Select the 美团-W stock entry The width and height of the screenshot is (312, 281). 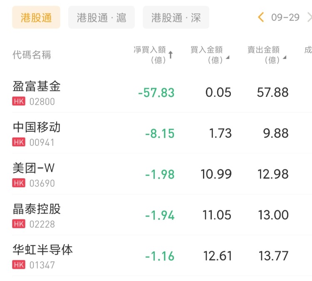tap(34, 168)
